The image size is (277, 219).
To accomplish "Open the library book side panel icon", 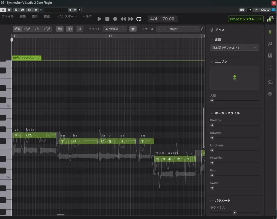I will [x=270, y=56].
